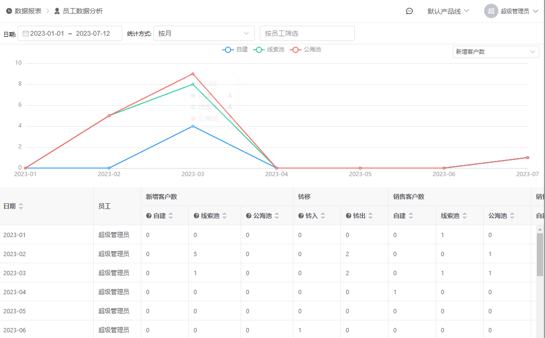The image size is (545, 338).
Task: Click the help icon beside 新增客户数 公海池
Action: 249,216
